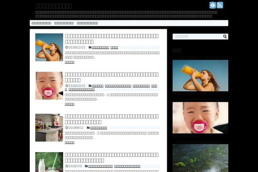Open thumbnail of woman drinking orange juice post
258x172 pixels.
pos(49,47)
